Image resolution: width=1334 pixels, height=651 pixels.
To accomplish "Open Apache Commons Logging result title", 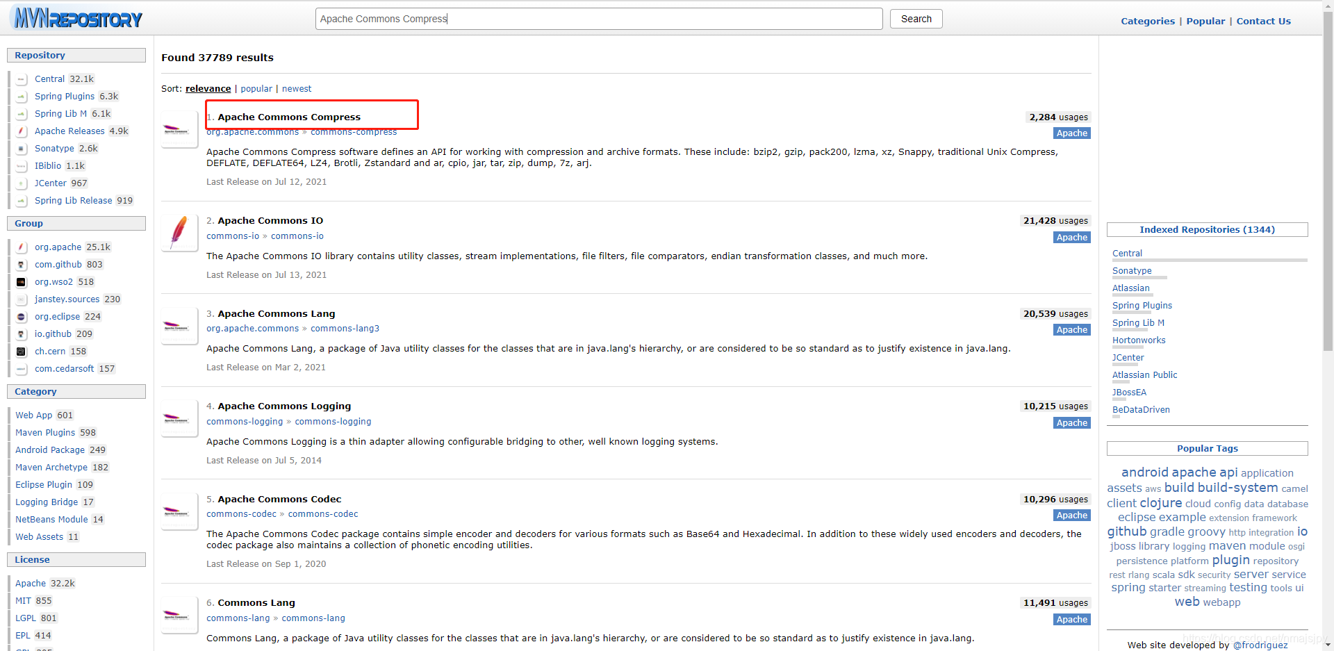I will coord(284,406).
